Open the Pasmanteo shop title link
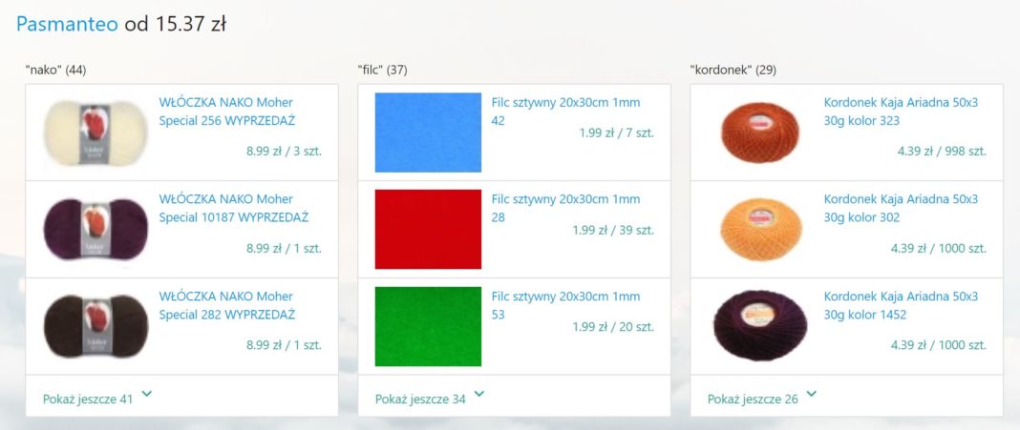 tap(67, 24)
